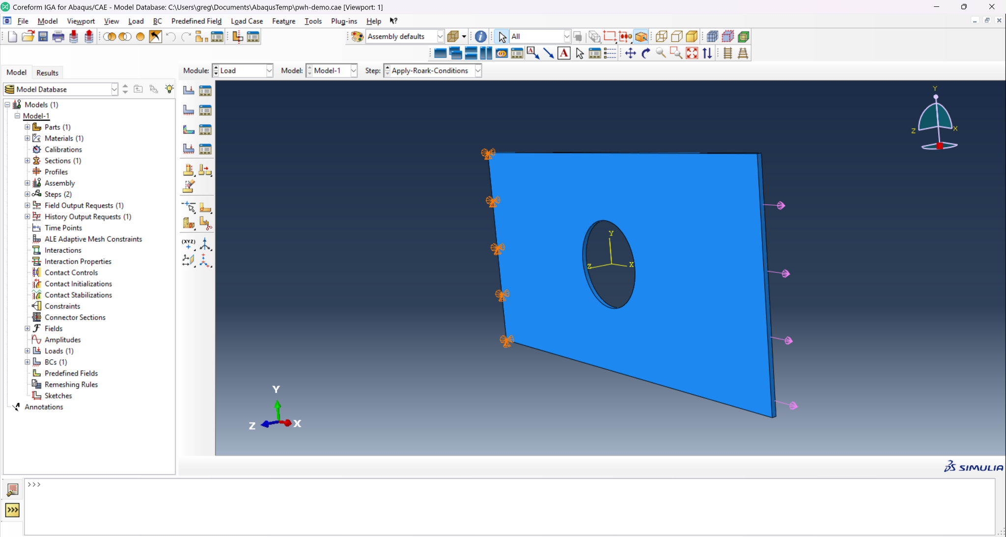Open the Load Manager icon
This screenshot has width=1006, height=537.
(x=205, y=90)
